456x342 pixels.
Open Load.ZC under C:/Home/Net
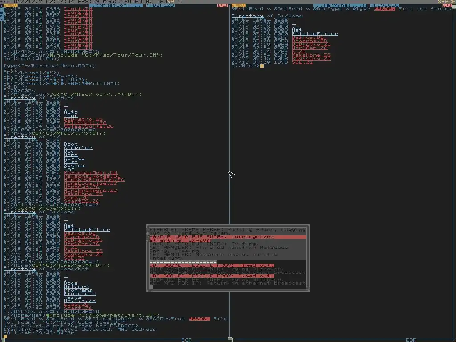76,305
